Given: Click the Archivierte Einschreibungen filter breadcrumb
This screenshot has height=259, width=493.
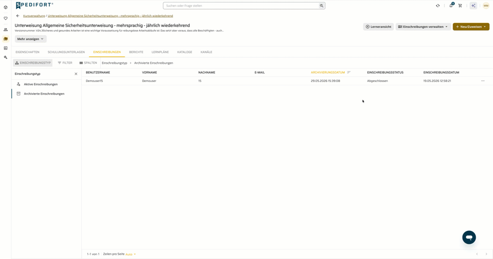Looking at the screenshot, I should pos(154,63).
